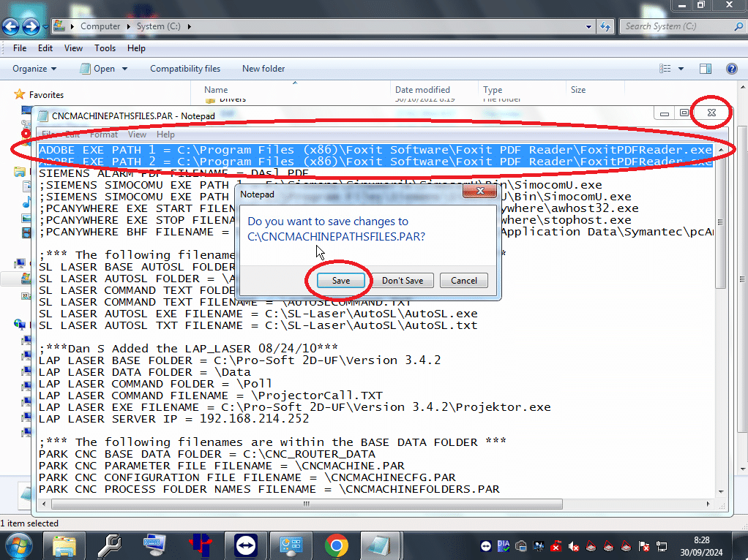
Task: Click the Explorer Forward arrow button
Action: (x=31, y=27)
